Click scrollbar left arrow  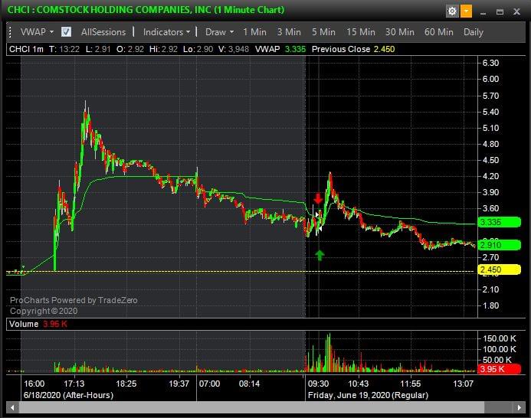tap(12, 407)
